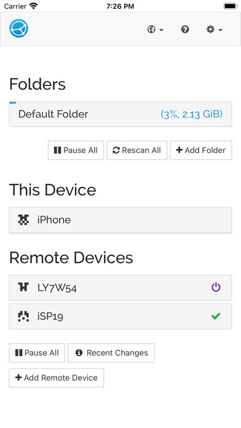Click Rescan All button
Viewport: 241px width, 428px height.
pyautogui.click(x=136, y=150)
